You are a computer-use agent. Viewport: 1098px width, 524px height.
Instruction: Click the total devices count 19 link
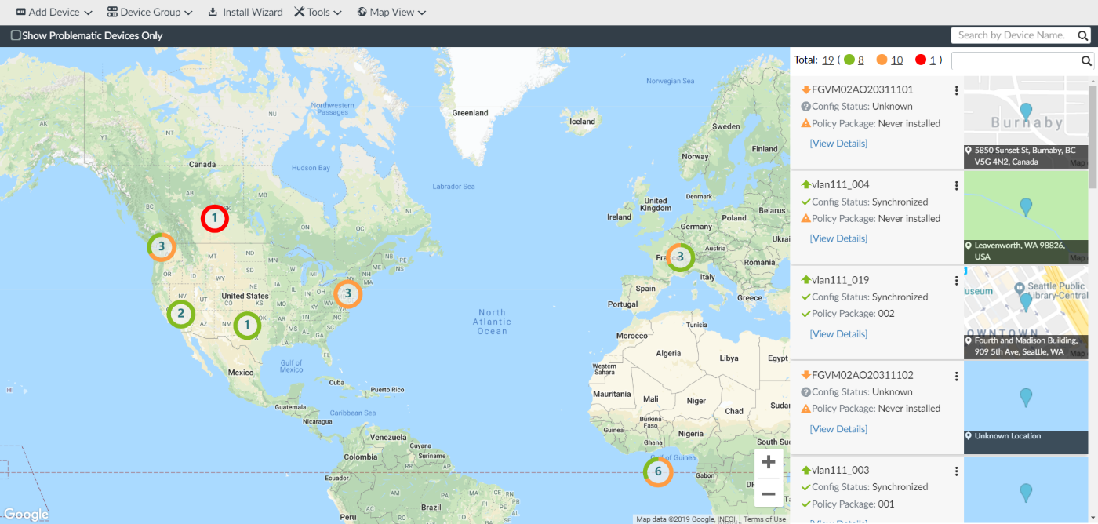(827, 60)
